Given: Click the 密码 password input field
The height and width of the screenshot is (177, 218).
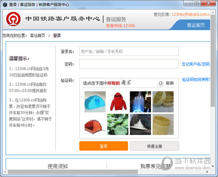Looking at the screenshot, I should (x=129, y=64).
